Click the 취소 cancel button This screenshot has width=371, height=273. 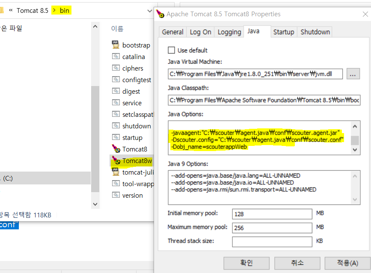click(297, 263)
